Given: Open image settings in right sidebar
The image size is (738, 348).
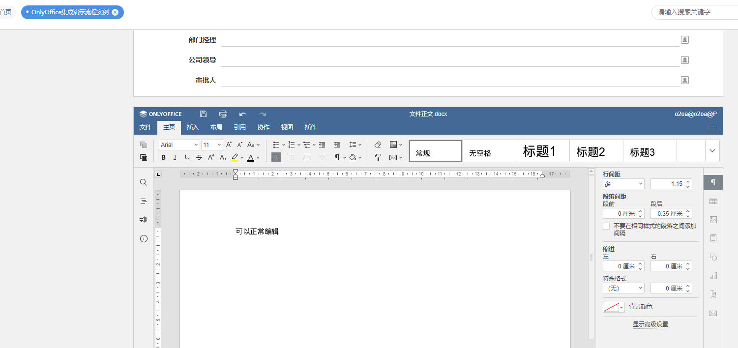Looking at the screenshot, I should pos(713,220).
